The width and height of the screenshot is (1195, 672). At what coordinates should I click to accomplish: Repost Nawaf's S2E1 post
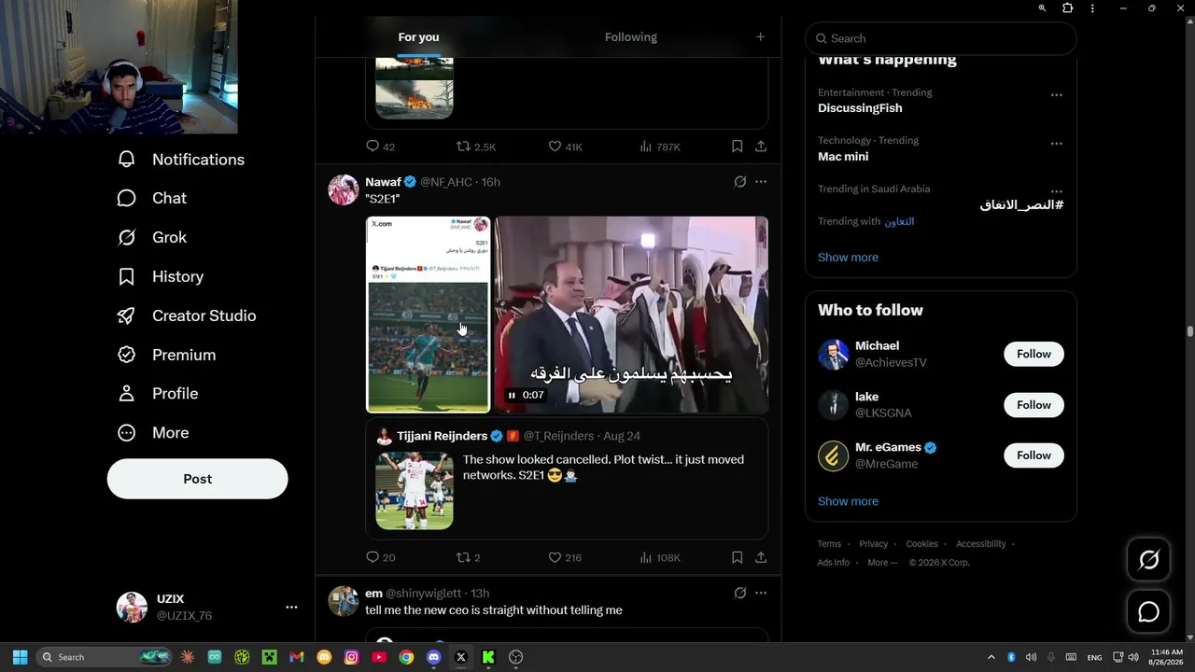tap(468, 557)
